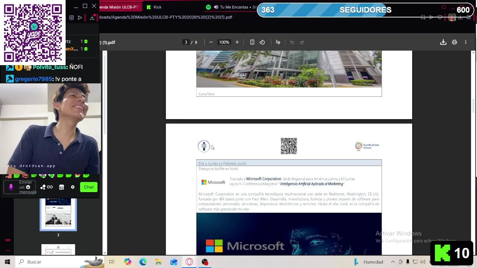Zoom out the PDF with the minus button

click(x=211, y=42)
